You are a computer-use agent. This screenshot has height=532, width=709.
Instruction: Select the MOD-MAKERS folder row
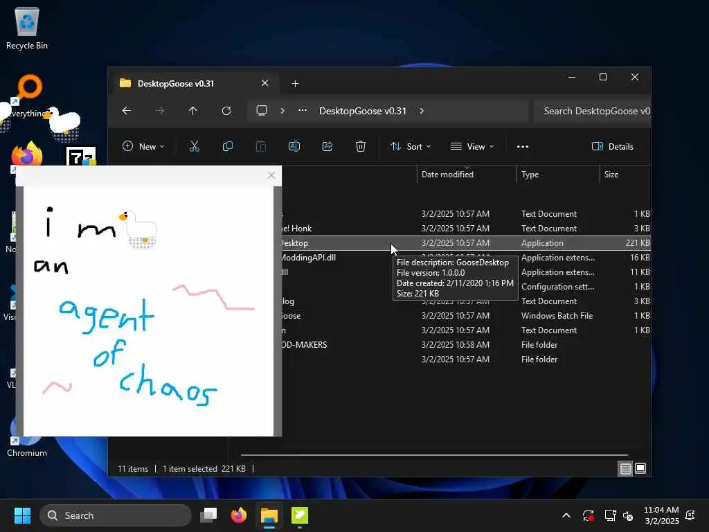[466, 345]
